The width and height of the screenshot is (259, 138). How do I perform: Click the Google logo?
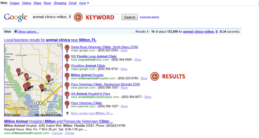[x=16, y=17]
